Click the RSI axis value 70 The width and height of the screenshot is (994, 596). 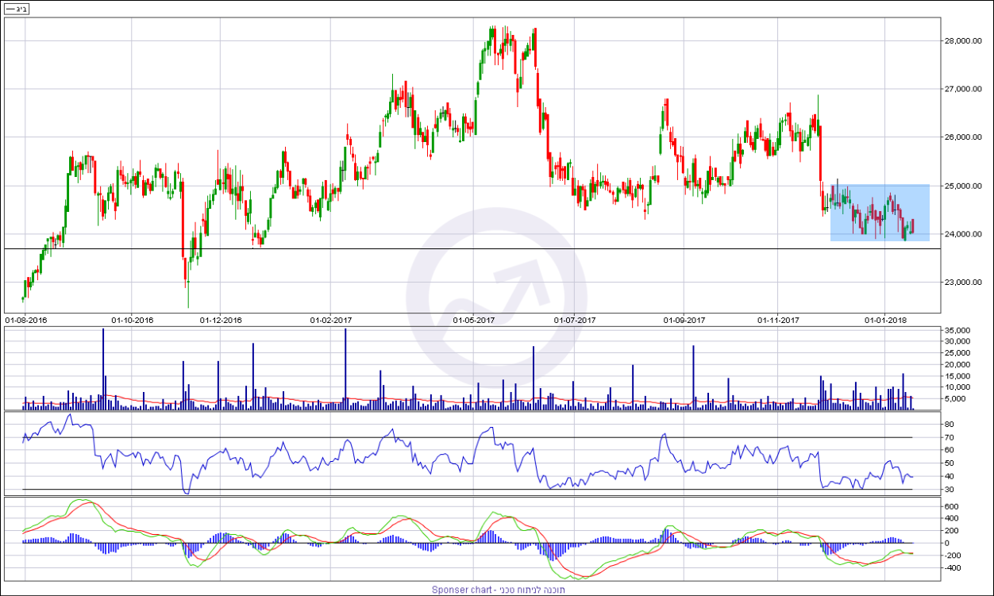(948, 438)
